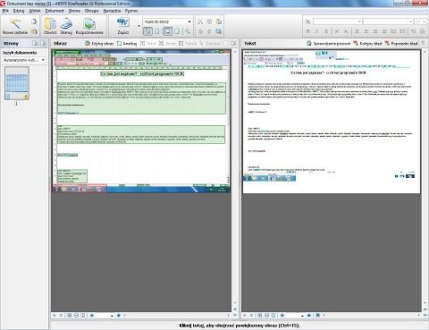
Task: Select page 1 thumbnail in Strony panel
Action: (x=17, y=83)
